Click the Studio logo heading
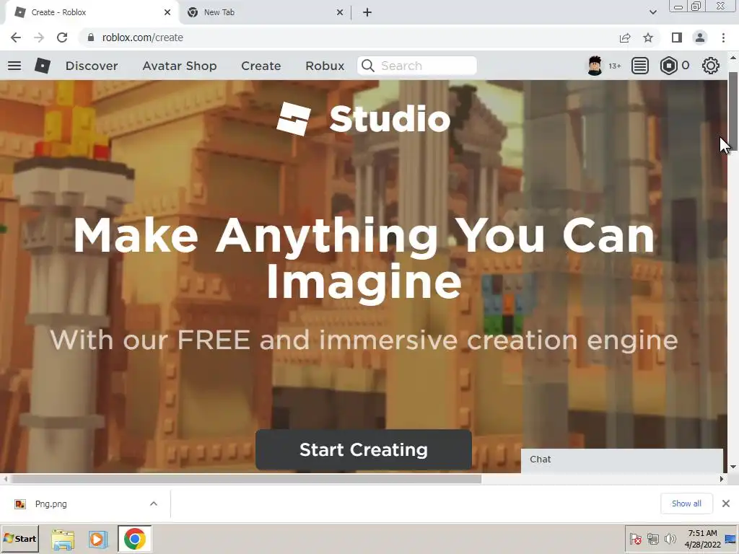 coord(364,119)
